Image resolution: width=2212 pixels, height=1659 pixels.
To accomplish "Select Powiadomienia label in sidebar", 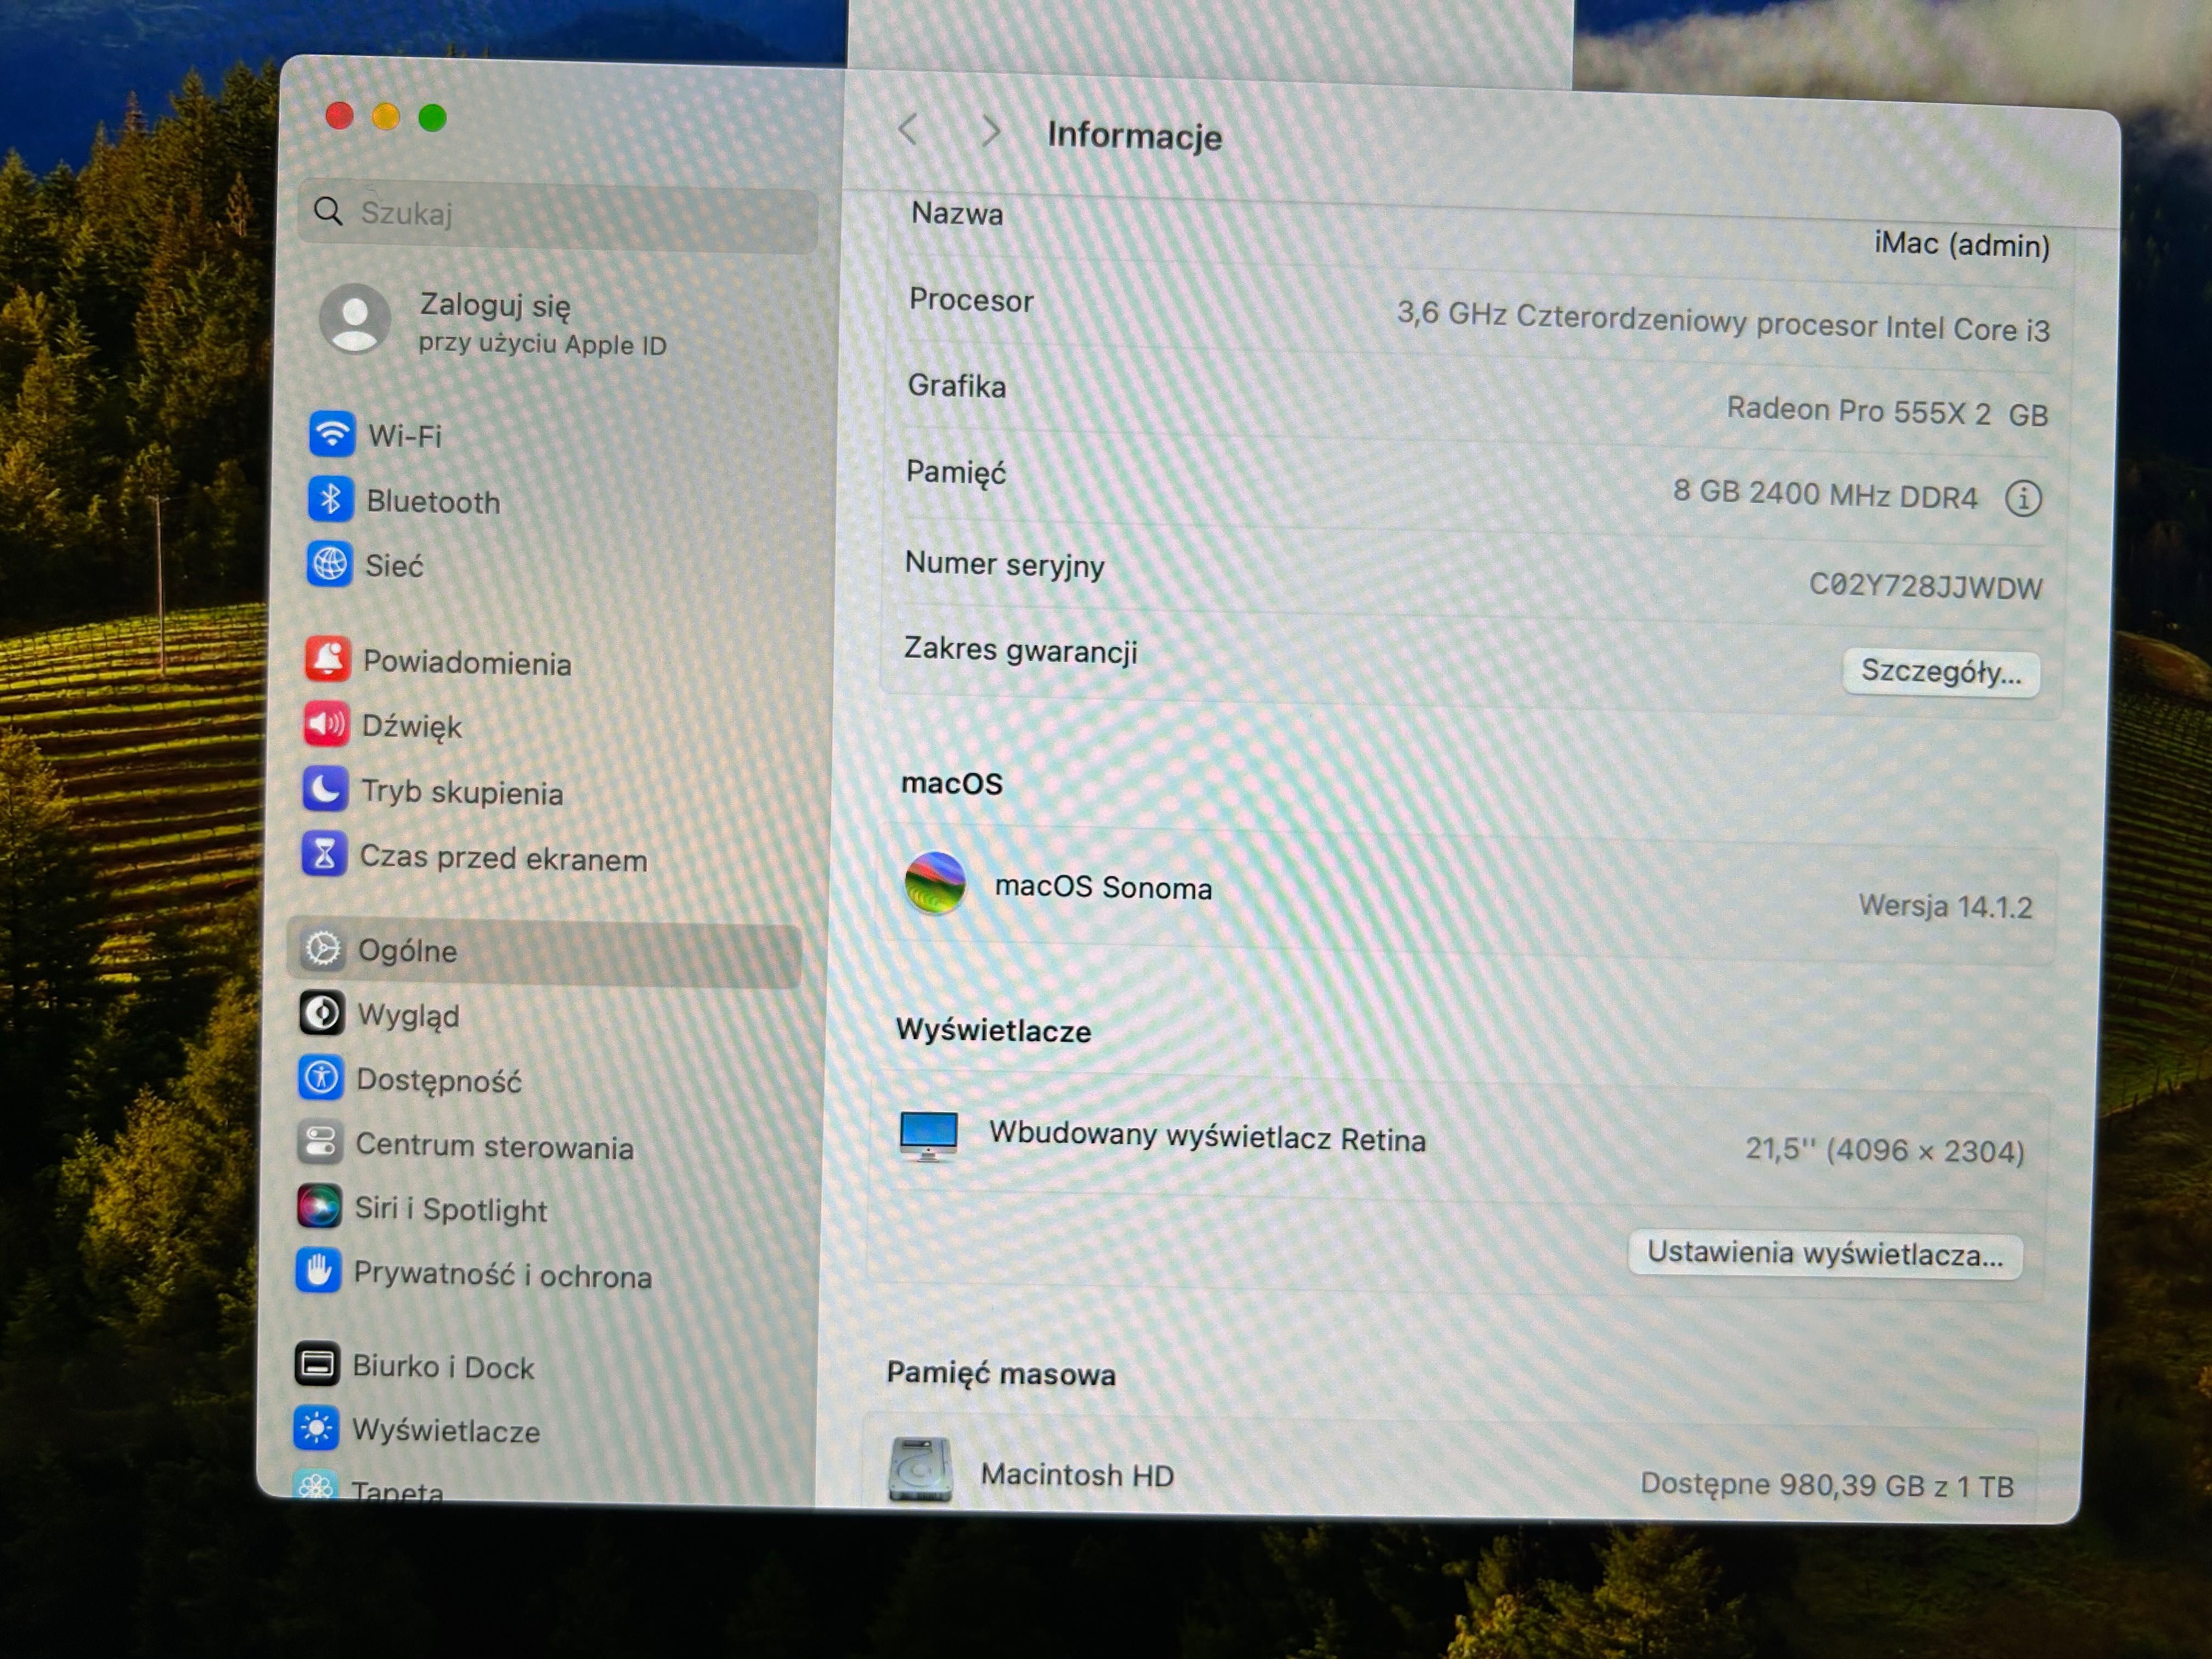I will 467,663.
